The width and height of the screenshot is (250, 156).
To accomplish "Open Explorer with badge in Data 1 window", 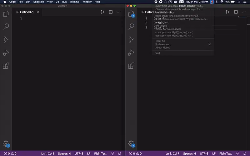I will click(x=131, y=14).
